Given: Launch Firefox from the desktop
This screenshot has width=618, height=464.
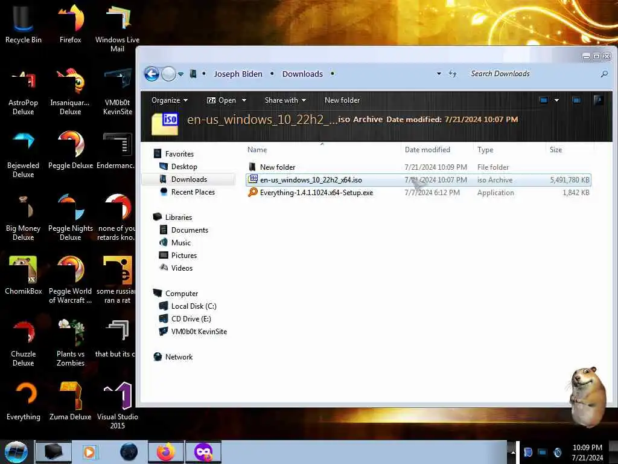Looking at the screenshot, I should pyautogui.click(x=71, y=24).
